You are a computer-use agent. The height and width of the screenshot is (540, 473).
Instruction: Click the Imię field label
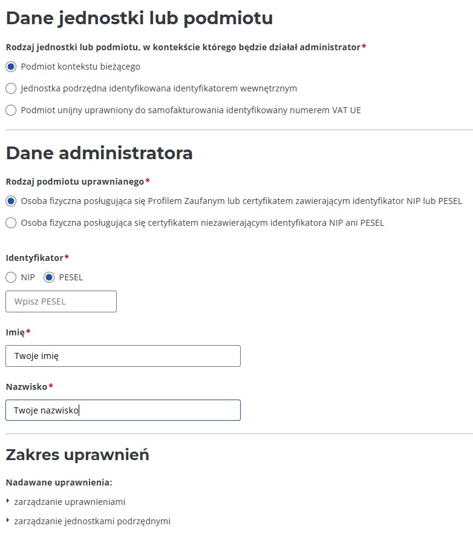(15, 332)
